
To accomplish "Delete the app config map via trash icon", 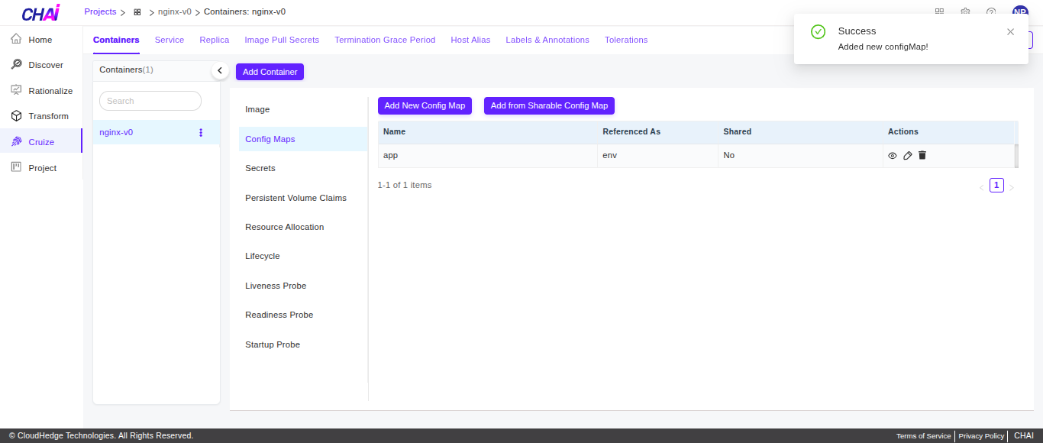I will tap(922, 155).
